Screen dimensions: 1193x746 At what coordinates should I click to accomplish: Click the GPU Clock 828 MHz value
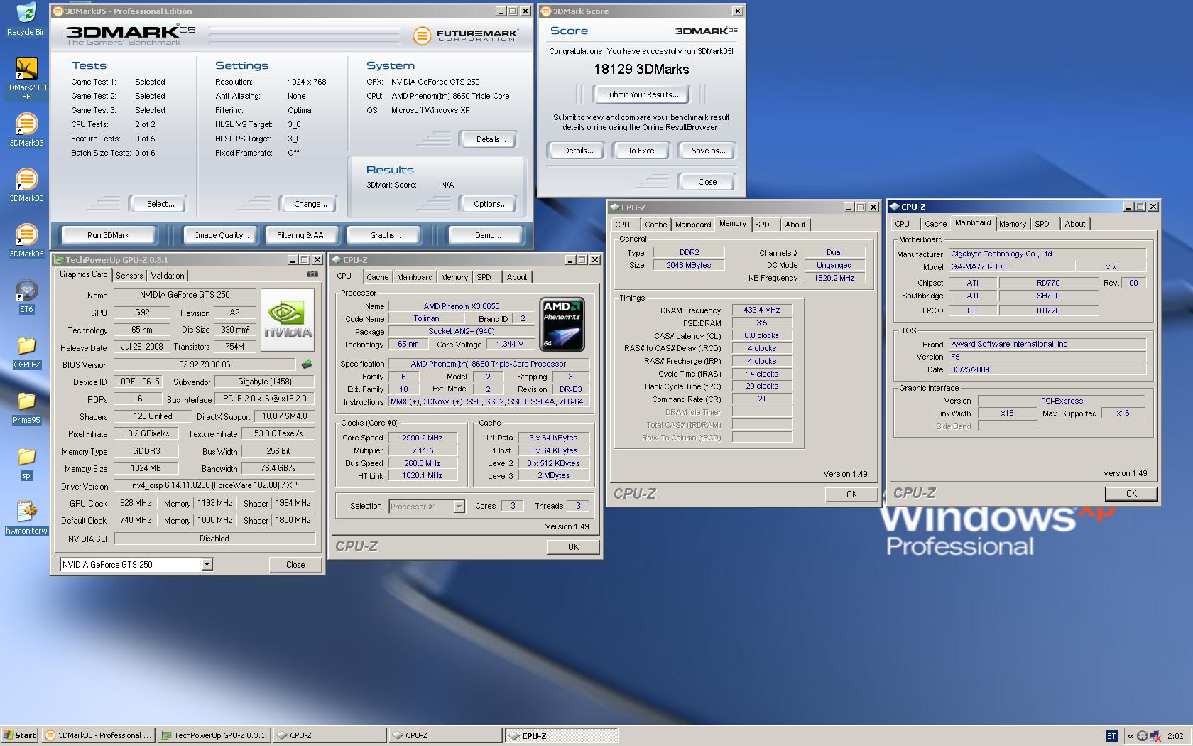coord(135,503)
